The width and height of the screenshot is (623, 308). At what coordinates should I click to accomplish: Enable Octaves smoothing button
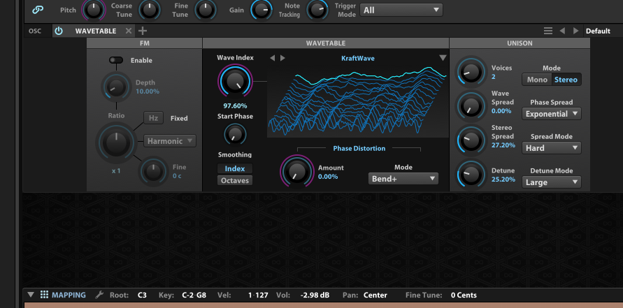tap(235, 181)
